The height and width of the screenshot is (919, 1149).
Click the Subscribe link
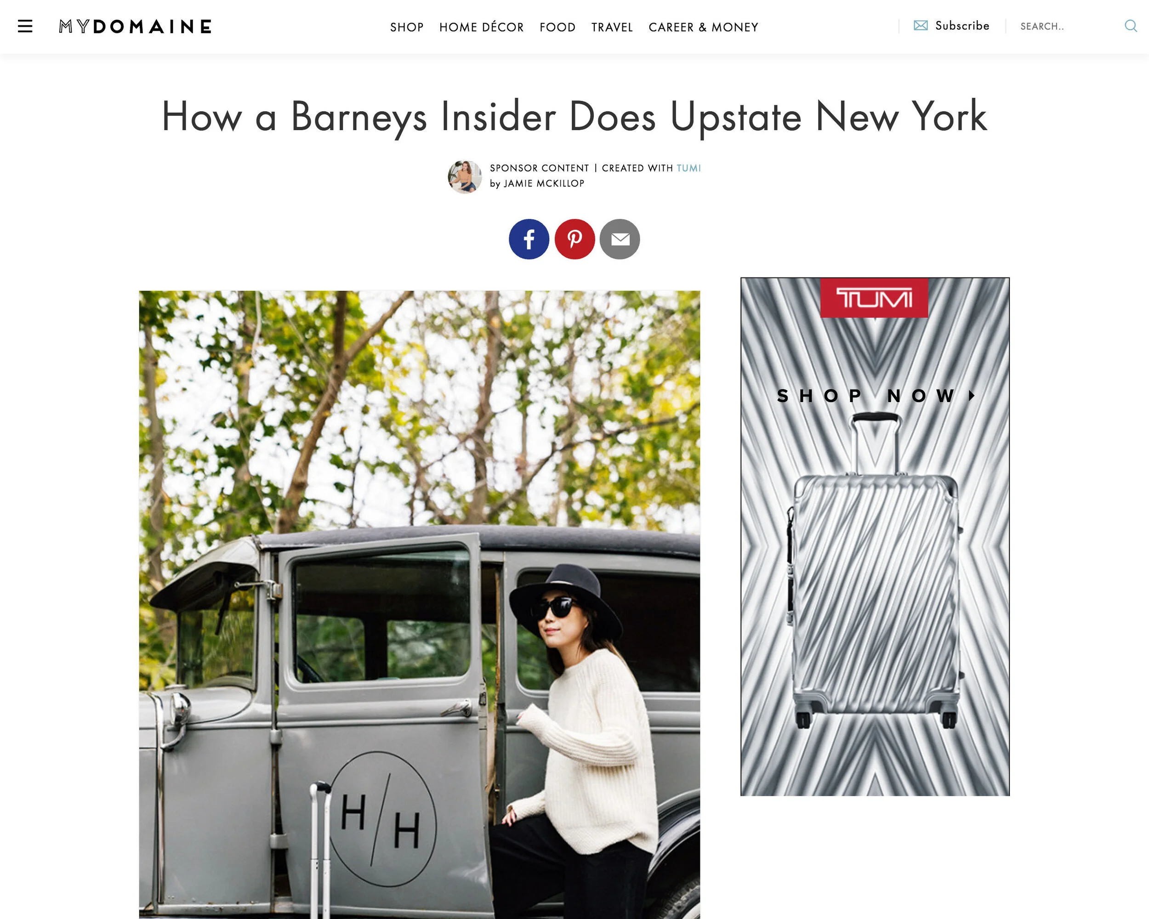[x=962, y=26]
